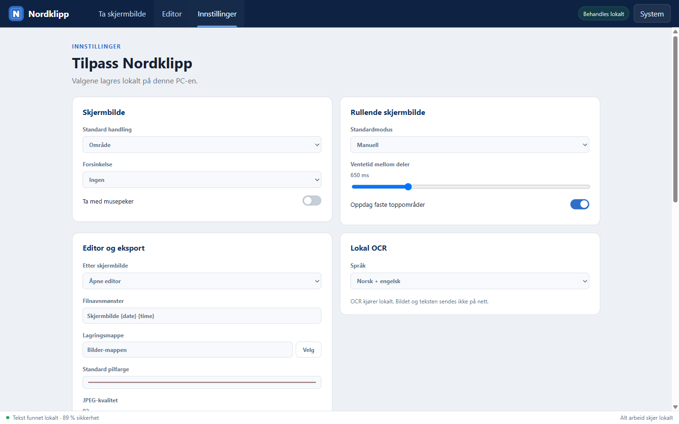This screenshot has width=679, height=424.
Task: Adjust the Ventetid mellom deler slider
Action: pos(471,187)
